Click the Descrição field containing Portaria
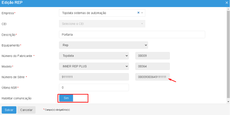Screen dimensions: 230x115 tap(132, 35)
